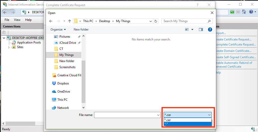Open Creative Cloud Files location
The image size is (258, 132).
(69, 75)
